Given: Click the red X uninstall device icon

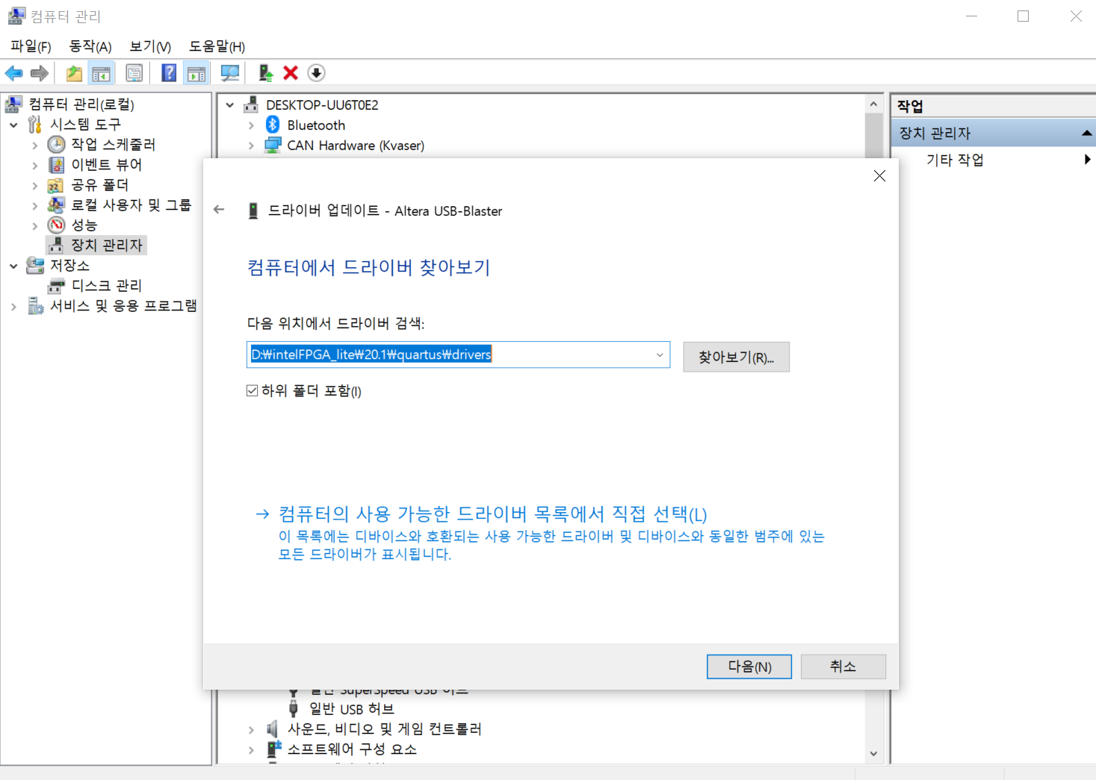Looking at the screenshot, I should (290, 72).
